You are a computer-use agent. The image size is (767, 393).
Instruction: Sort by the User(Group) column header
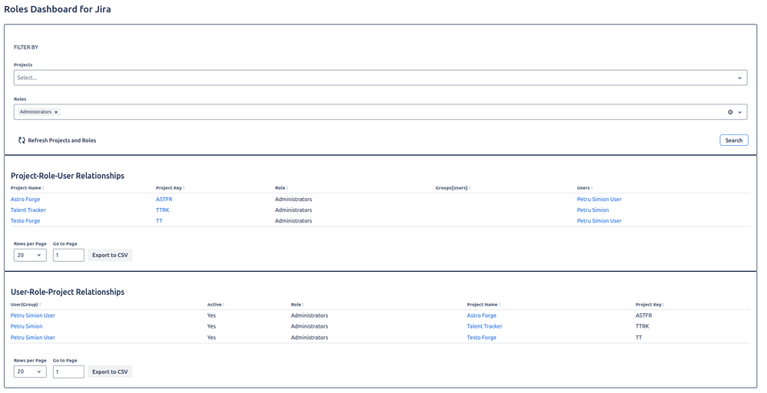pyautogui.click(x=25, y=305)
